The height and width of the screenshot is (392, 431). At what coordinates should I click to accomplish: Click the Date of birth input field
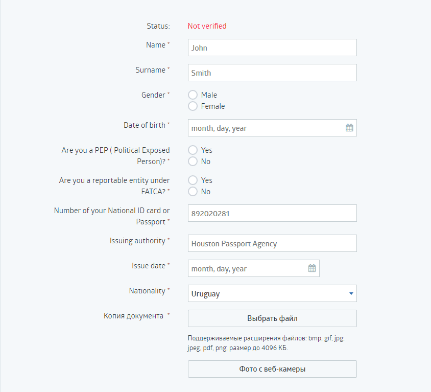tap(272, 128)
